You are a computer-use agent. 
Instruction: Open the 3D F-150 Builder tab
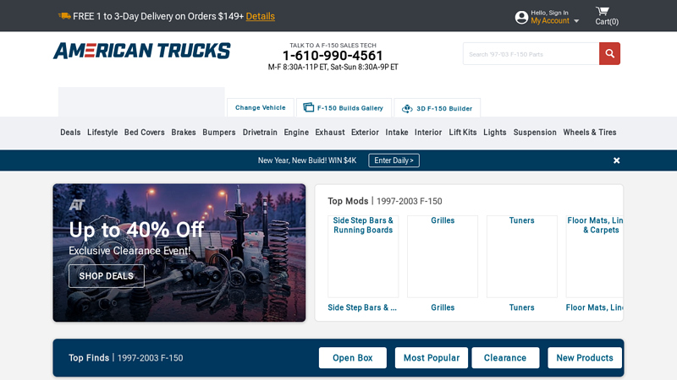[437, 108]
